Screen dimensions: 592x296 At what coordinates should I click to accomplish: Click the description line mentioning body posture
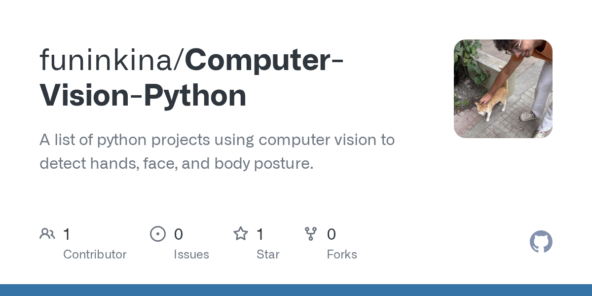[x=176, y=163]
